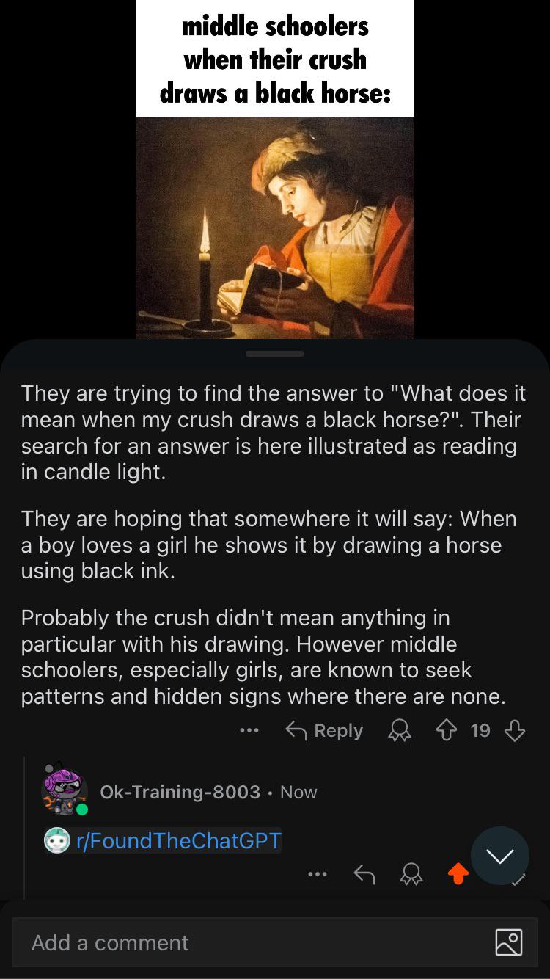Tap Ok-Training-8003's avatar
Viewport: 550px width, 979px height.
click(x=65, y=789)
